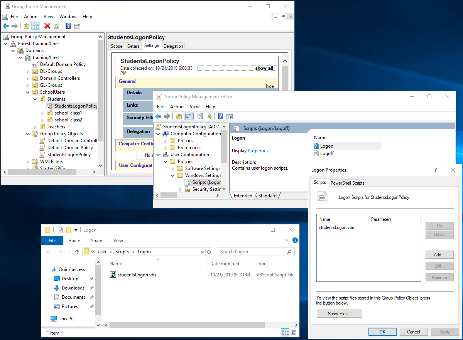Click Properties checkmark icon in Explorer quick access toolbar
This screenshot has height=340, width=463.
tap(60, 230)
